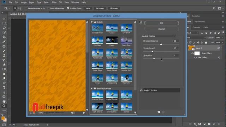This screenshot has width=226, height=127.
Task: Open the blend mode dropdown
Action: click(196, 38)
